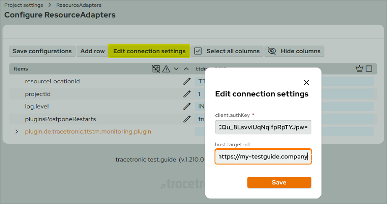Click plugin.de.tracetronic.ttstm.monitoring.plugin label
This screenshot has width=387, height=204.
pos(88,132)
